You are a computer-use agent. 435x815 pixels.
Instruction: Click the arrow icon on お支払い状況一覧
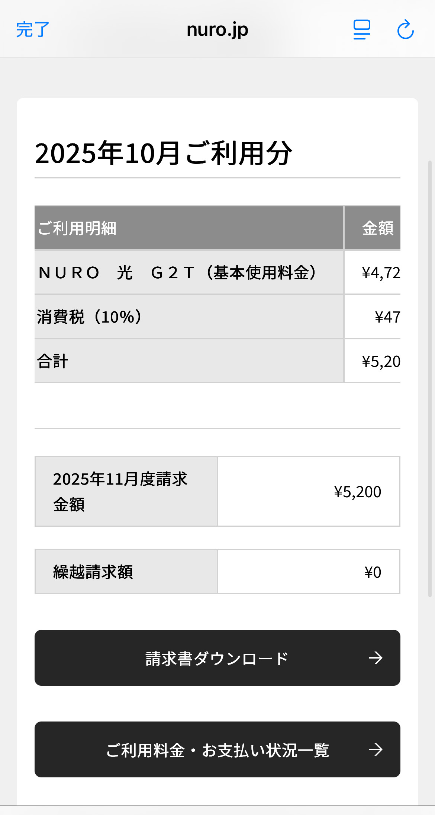tap(376, 749)
